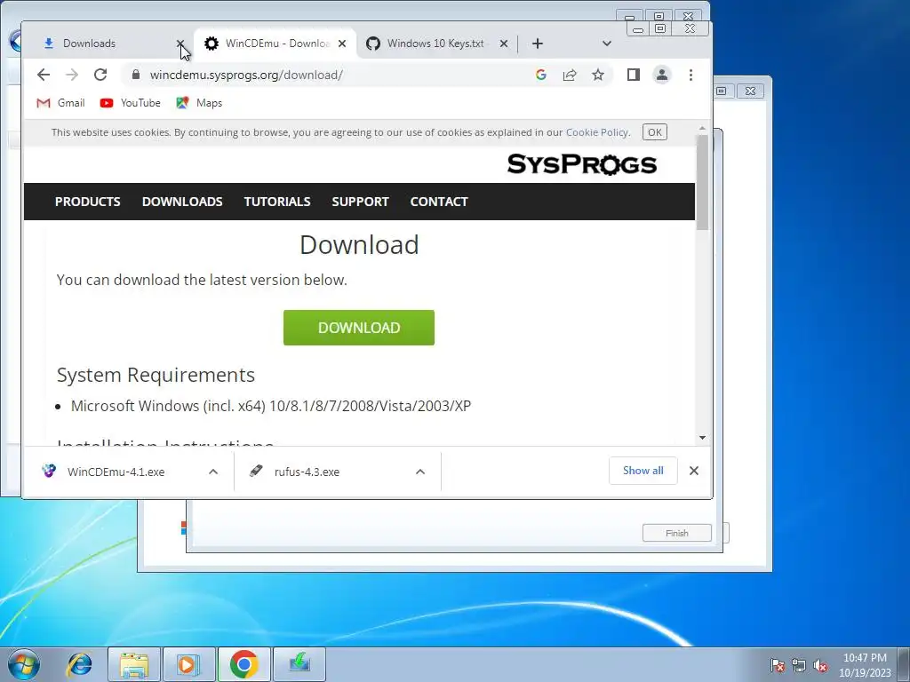Expand options for WinCDEmu-4.1.exe download
910x682 pixels.
point(213,472)
